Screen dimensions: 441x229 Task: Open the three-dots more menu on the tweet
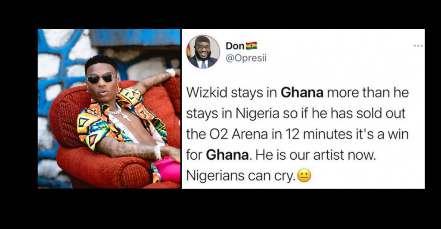418,46
